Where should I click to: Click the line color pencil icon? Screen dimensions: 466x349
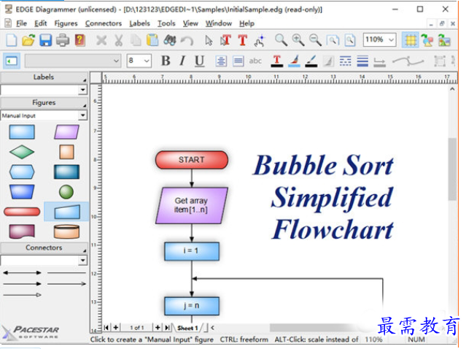311,61
